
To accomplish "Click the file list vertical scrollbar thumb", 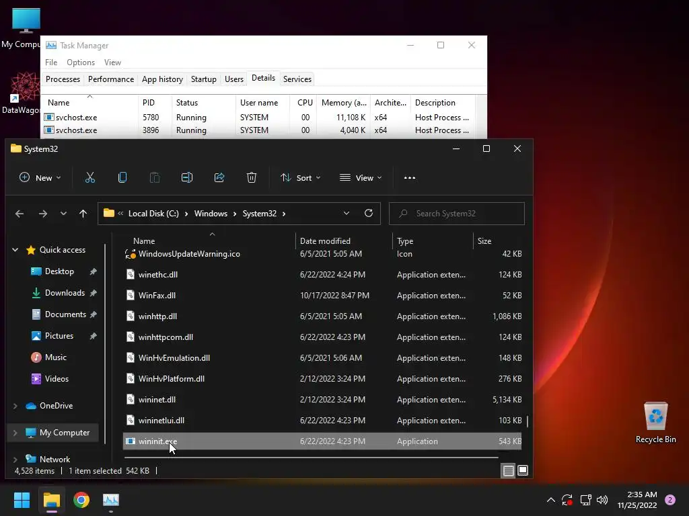I will (528, 421).
